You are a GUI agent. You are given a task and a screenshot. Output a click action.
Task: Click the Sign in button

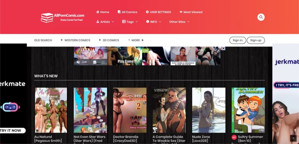tap(238, 40)
